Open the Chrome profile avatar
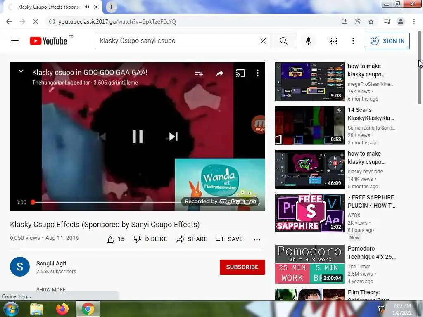Screen dimensions: 423x317 tap(401, 21)
